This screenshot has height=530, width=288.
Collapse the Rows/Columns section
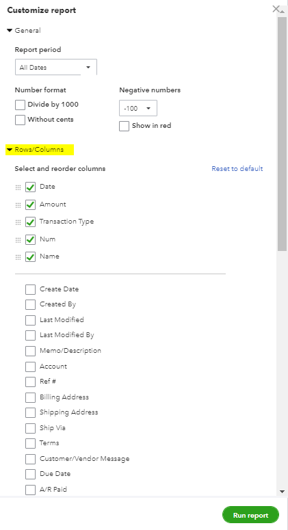tap(35, 149)
